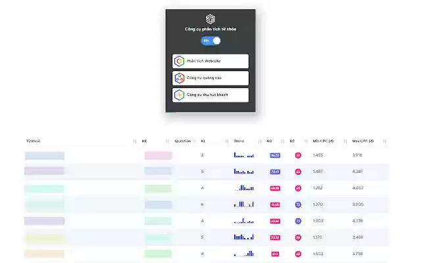Open the Phân tích Website tool
Image resolution: width=421 pixels, height=263 pixels.
pyautogui.click(x=210, y=61)
